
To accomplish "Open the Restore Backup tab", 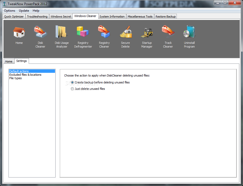I will click(166, 16).
